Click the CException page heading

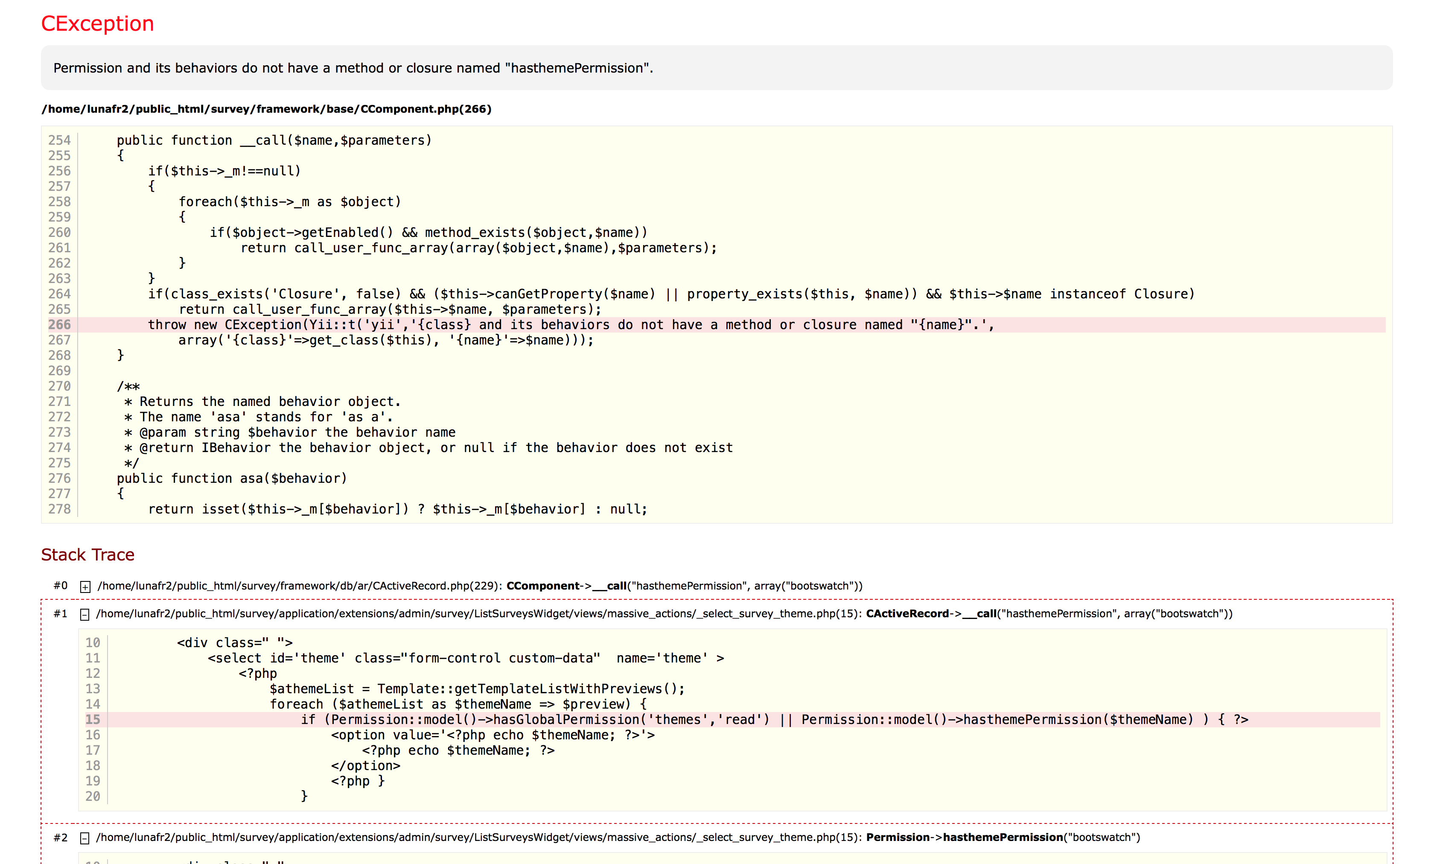[97, 23]
